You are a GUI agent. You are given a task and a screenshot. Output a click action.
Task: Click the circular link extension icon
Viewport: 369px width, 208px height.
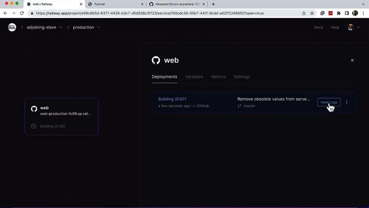[322, 13]
